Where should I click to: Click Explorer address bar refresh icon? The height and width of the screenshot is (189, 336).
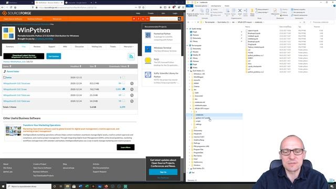pos(304,22)
